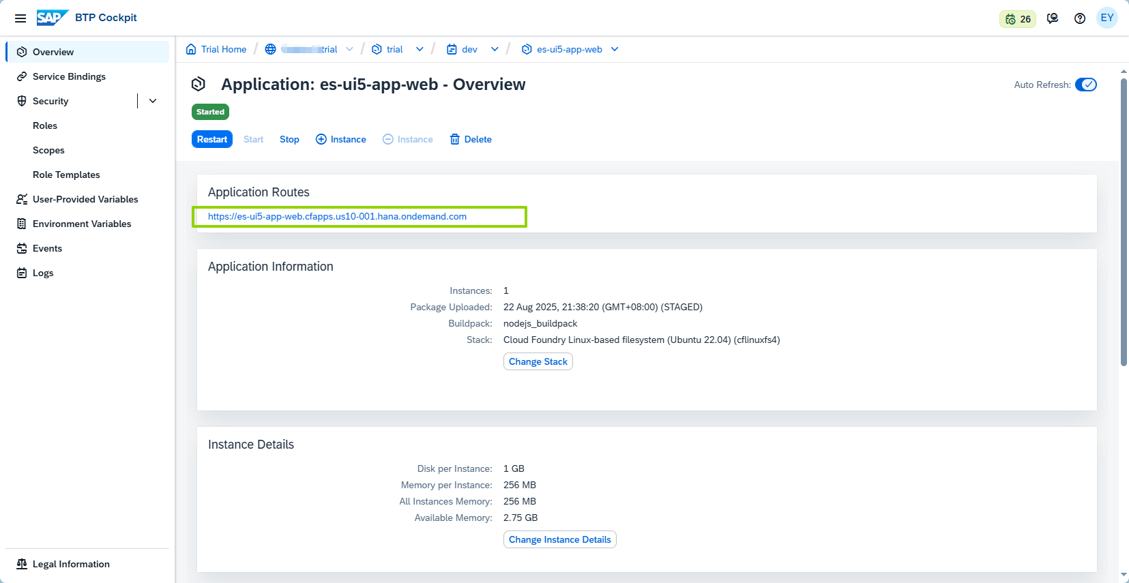Expand the dev space breadcrumb dropdown
The width and height of the screenshot is (1129, 583).
point(495,49)
